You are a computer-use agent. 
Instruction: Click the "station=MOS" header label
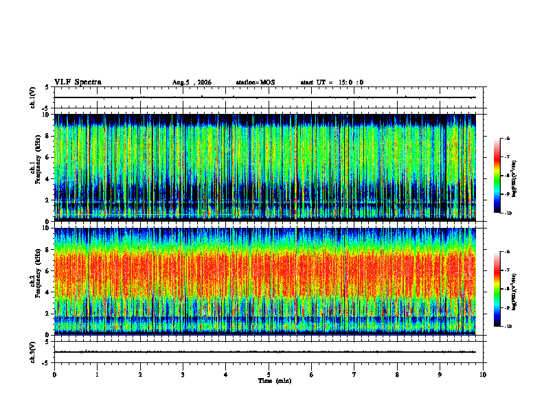pos(256,82)
